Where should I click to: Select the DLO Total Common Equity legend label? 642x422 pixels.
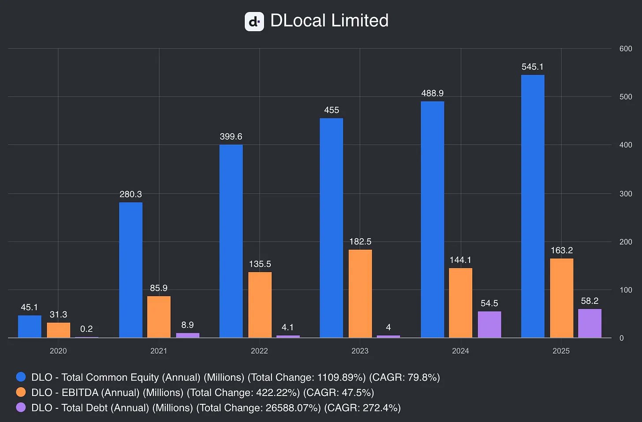(235, 378)
